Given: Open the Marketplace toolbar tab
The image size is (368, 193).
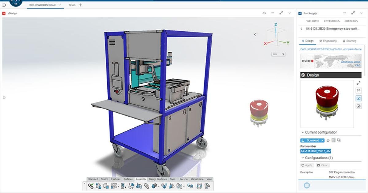Looking at the screenshot, I should click(x=197, y=179).
